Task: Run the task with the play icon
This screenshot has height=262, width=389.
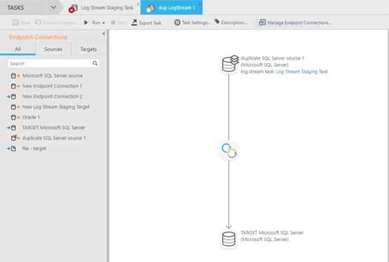Action: tap(86, 22)
